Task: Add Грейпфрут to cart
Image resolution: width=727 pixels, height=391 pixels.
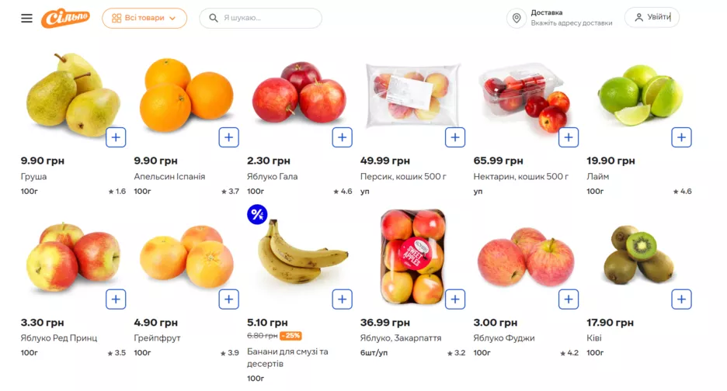Action: click(228, 299)
